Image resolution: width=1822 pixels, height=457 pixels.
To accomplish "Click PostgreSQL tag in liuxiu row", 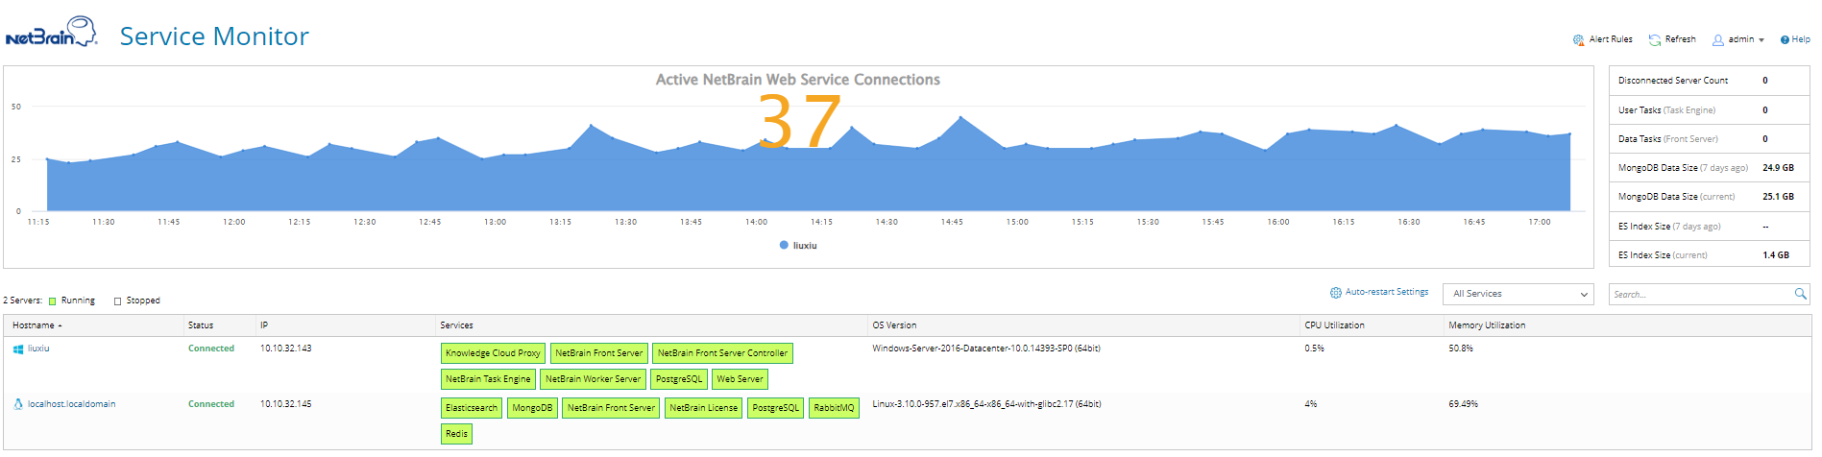I will coord(679,379).
